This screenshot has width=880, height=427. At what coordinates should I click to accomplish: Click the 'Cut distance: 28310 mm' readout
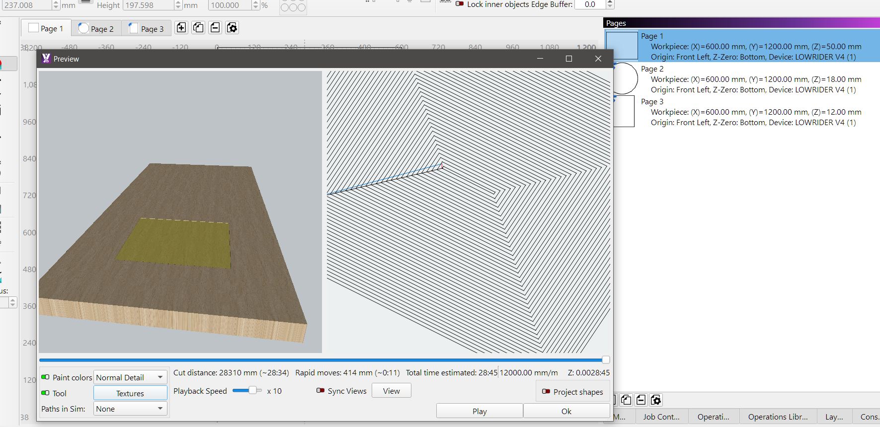(231, 372)
